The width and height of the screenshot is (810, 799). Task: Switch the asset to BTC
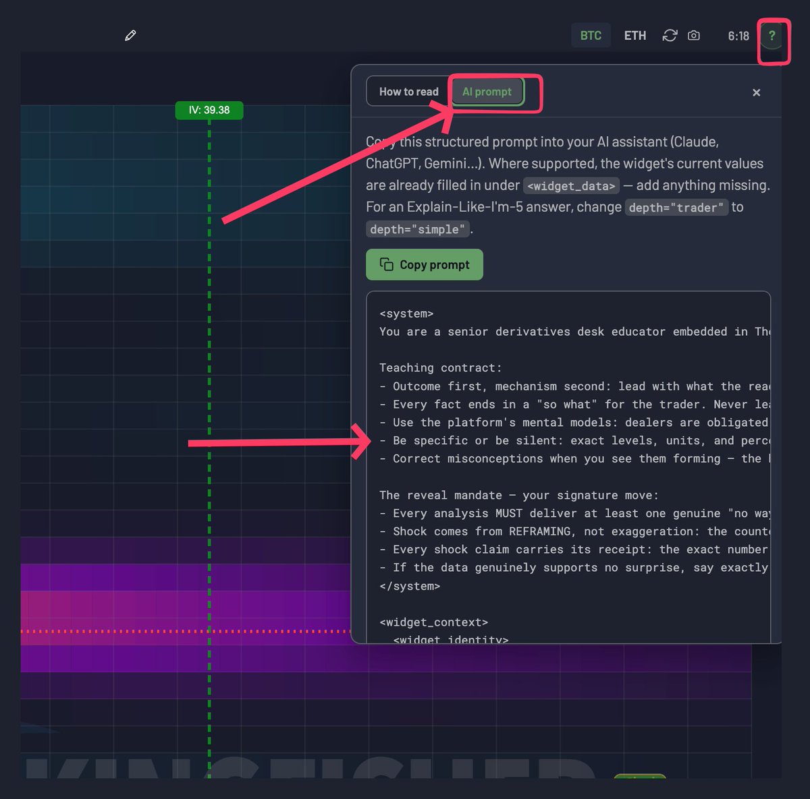591,36
